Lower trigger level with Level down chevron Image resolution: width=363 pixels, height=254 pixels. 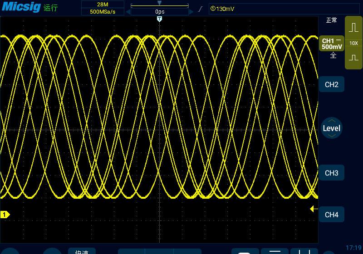point(332,136)
